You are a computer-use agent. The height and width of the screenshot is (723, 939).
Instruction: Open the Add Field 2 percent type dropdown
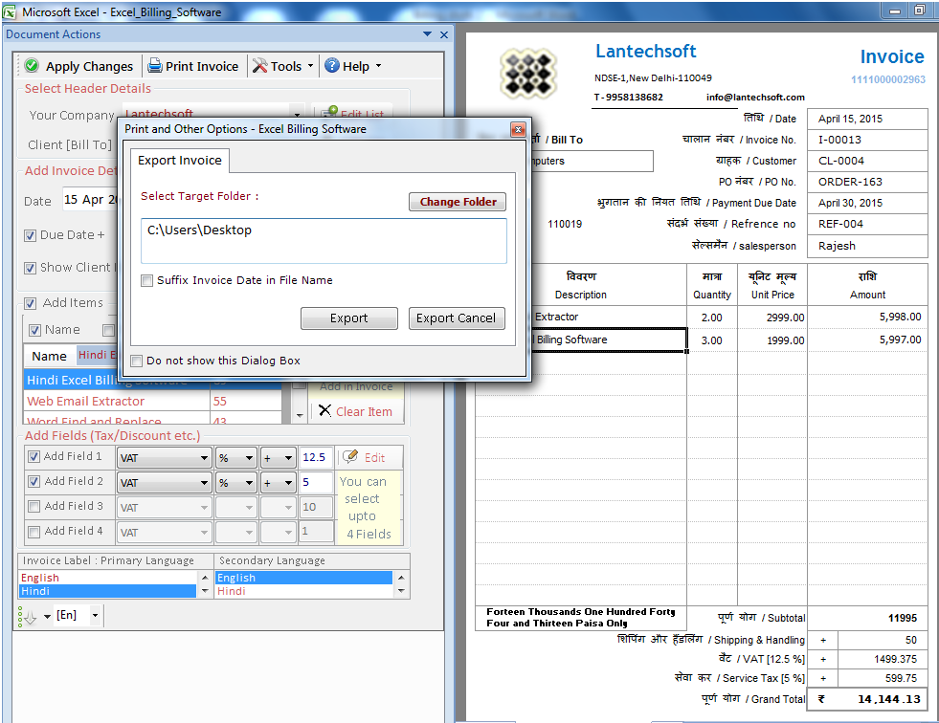[250, 483]
